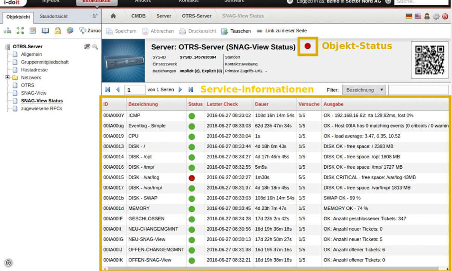Screen dimensions: 452x271
Task: Expand the Netzwerk tree folder
Action: pyautogui.click(x=7, y=78)
